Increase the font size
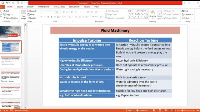Viewport: 200px width, 112px height. pyautogui.click(x=64, y=12)
